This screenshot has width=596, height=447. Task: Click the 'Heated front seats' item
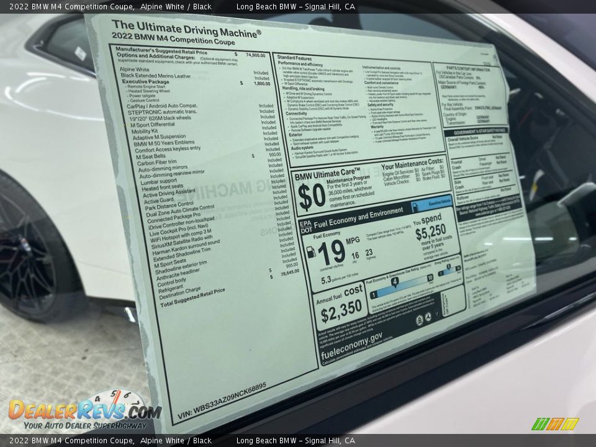click(162, 187)
